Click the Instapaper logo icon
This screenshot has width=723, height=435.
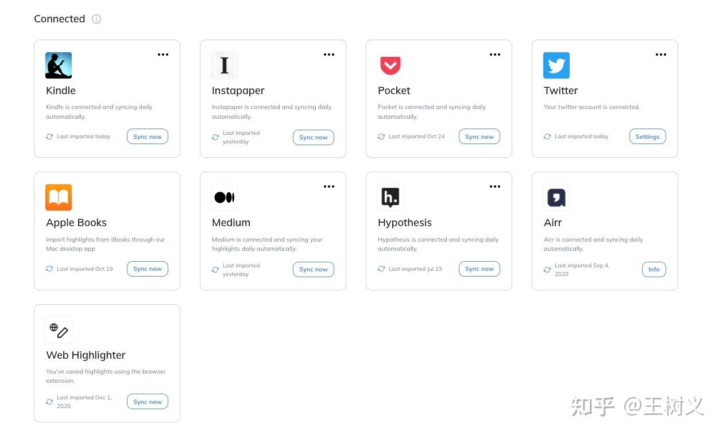point(225,65)
